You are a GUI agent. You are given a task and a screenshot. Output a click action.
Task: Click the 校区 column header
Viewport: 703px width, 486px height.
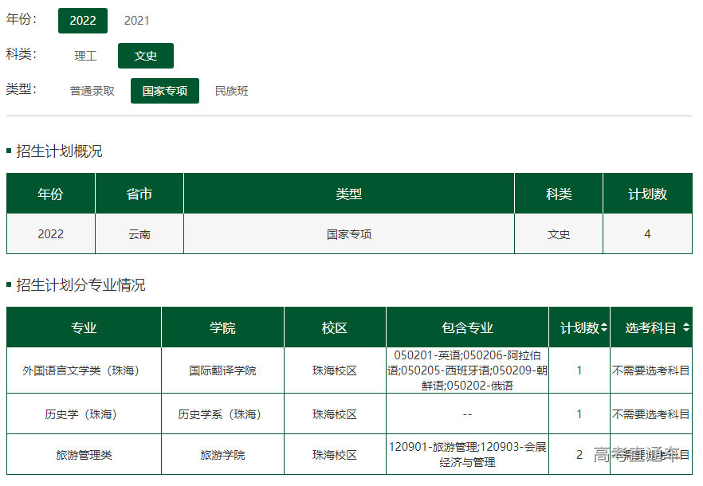click(x=335, y=327)
